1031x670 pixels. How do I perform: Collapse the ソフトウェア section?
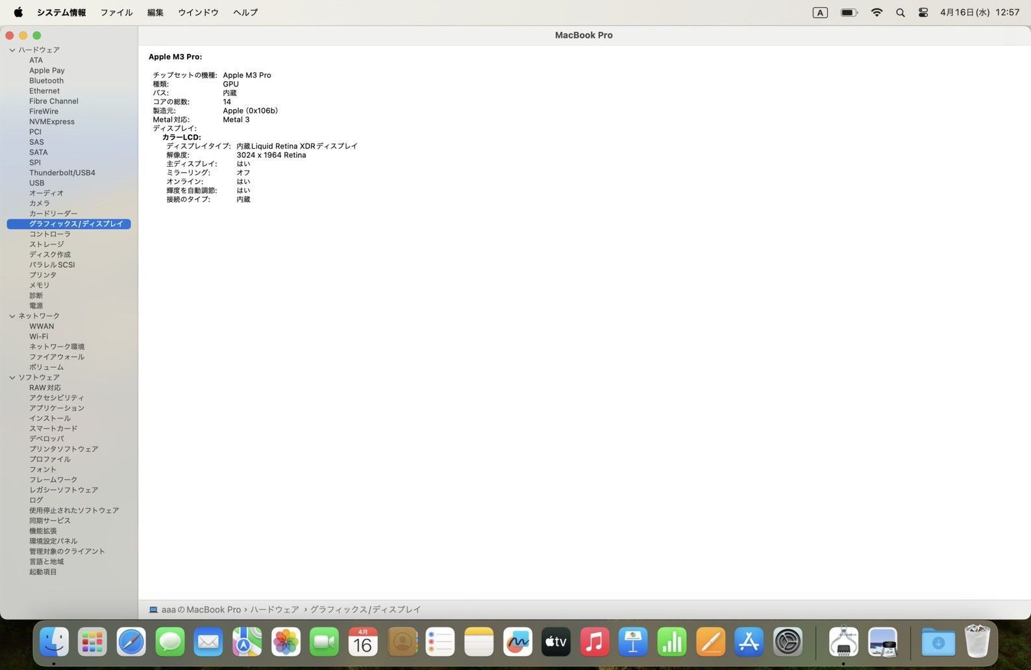[12, 377]
